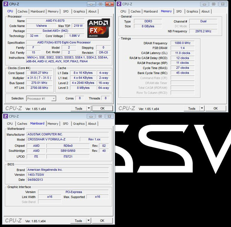Open SPD tab in CPU window
The image size is (231, 227).
coord(66,11)
